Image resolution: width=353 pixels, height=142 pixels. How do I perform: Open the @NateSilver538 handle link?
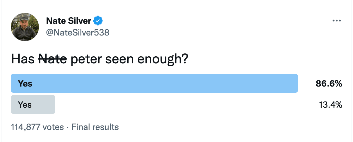(x=78, y=32)
